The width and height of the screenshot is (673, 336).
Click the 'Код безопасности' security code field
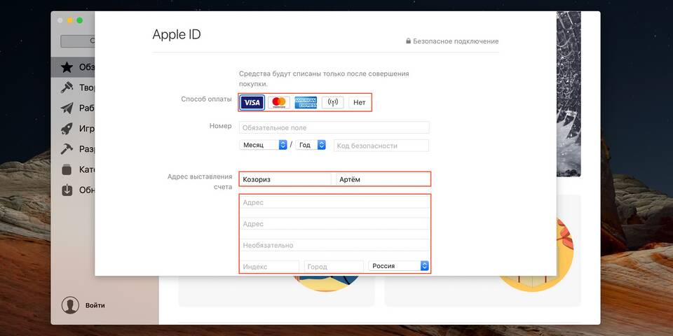point(381,146)
